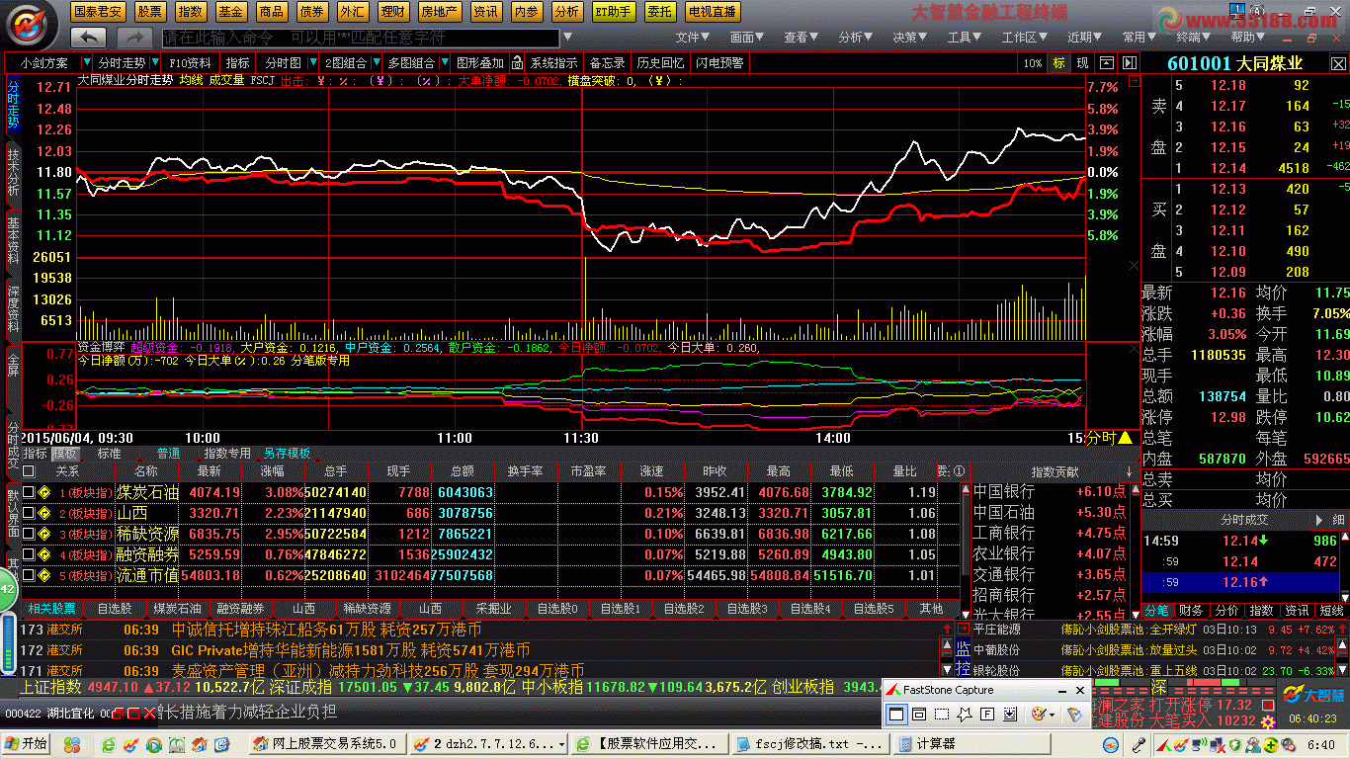Click the 大智慧 logo at bottom right
Image resolution: width=1350 pixels, height=759 pixels.
[1315, 695]
